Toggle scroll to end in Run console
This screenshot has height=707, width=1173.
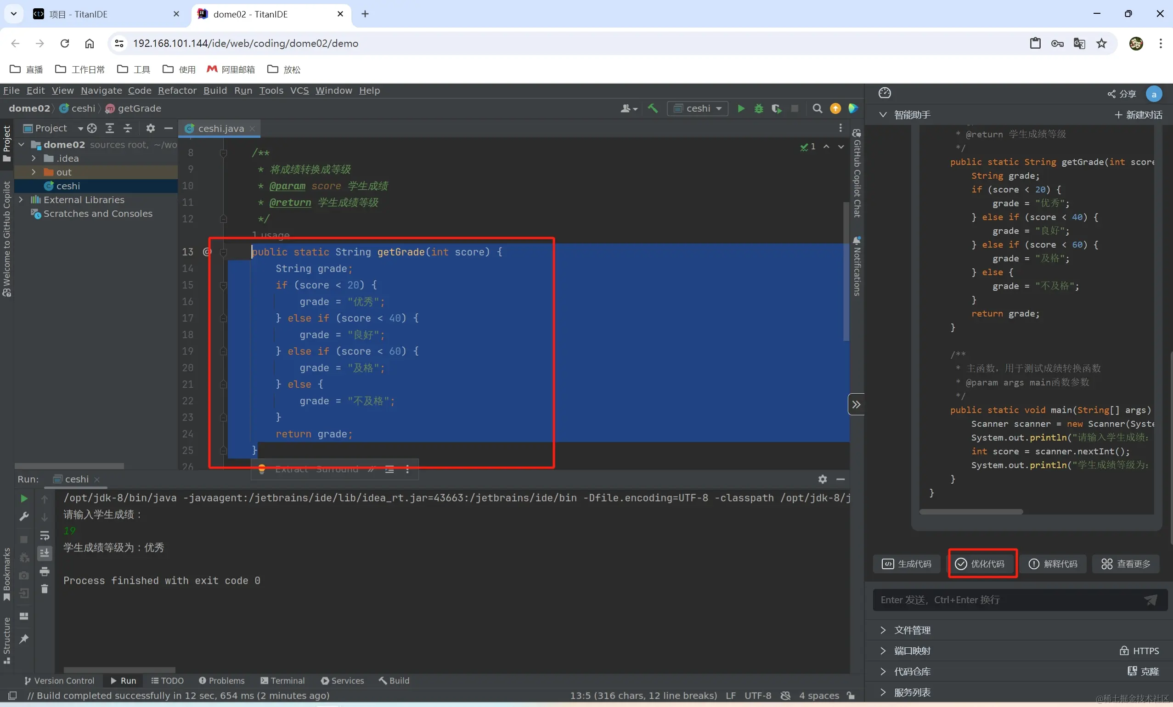click(45, 553)
